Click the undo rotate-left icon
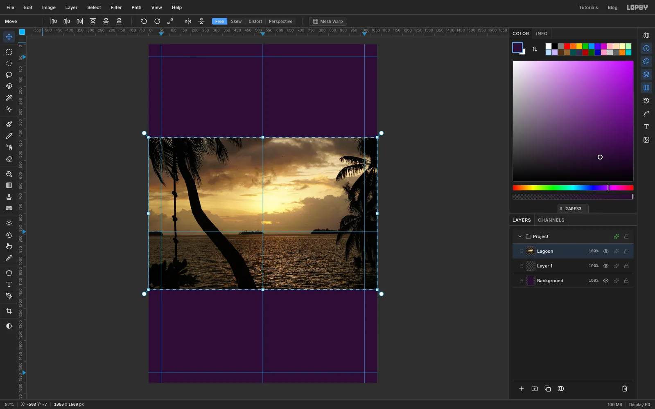 pyautogui.click(x=144, y=21)
